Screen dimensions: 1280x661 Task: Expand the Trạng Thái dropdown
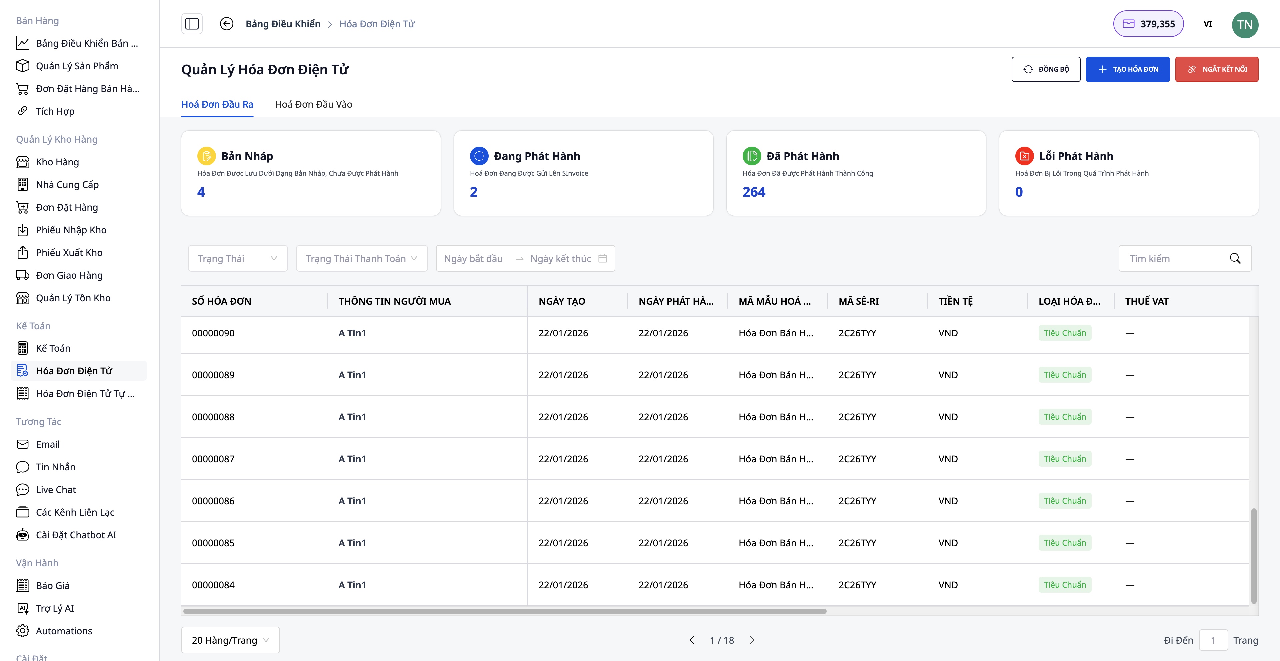pyautogui.click(x=238, y=258)
